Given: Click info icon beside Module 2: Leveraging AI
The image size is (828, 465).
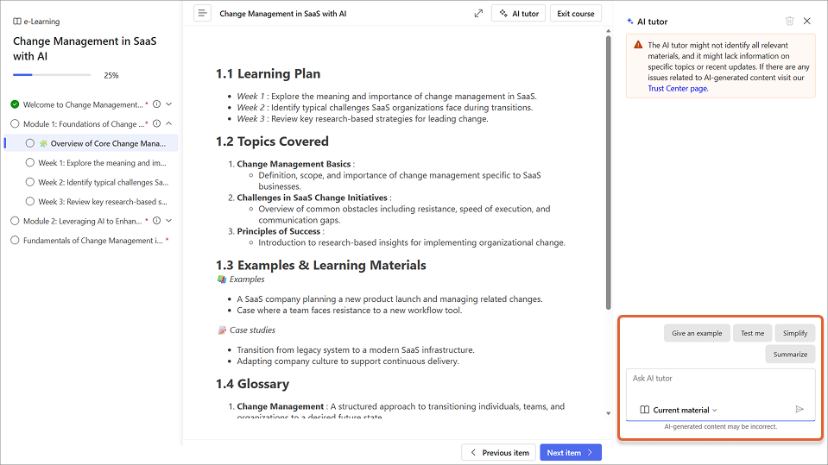Looking at the screenshot, I should (x=156, y=221).
